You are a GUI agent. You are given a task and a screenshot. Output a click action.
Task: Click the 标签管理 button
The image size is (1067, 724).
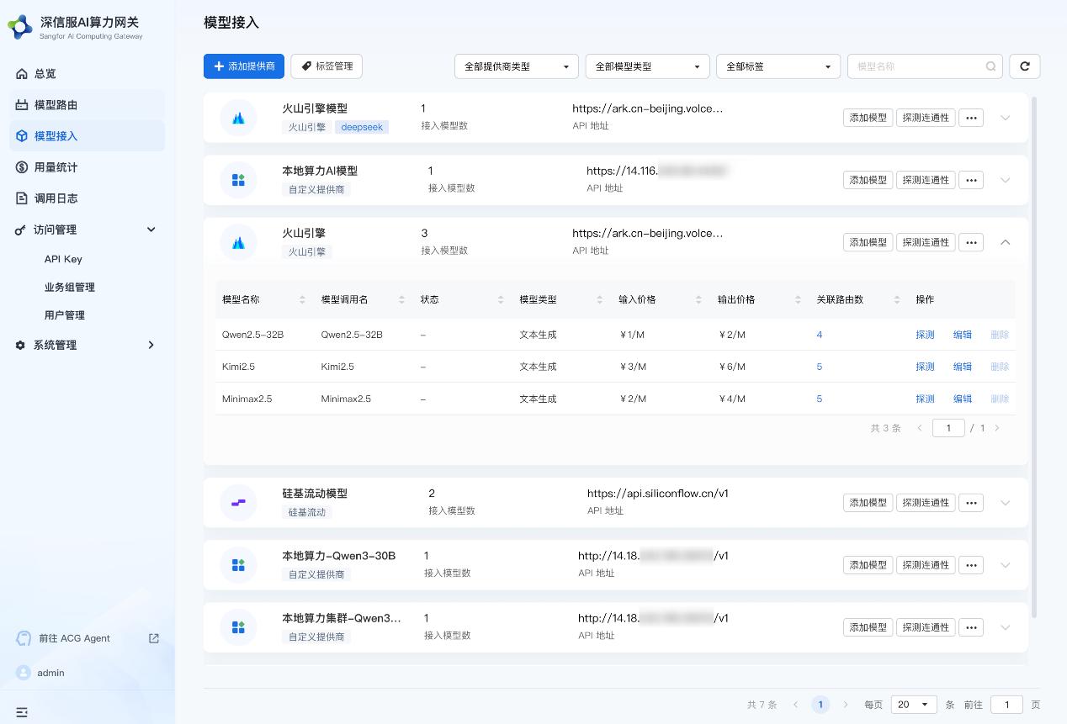tap(326, 66)
